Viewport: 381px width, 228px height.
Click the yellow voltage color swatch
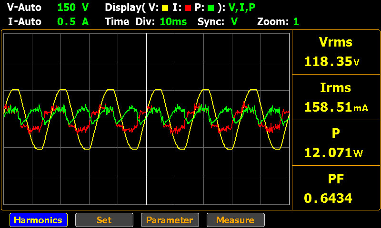pyautogui.click(x=165, y=8)
